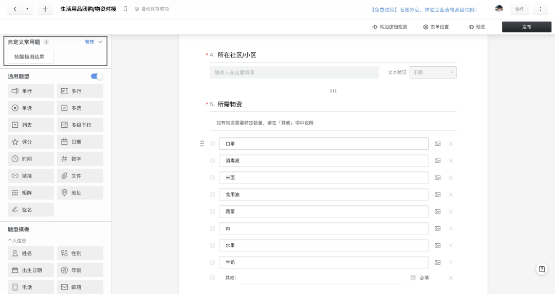Image resolution: width=555 pixels, height=294 pixels.
Task: Insert the 姓名 name template
Action: [31, 253]
